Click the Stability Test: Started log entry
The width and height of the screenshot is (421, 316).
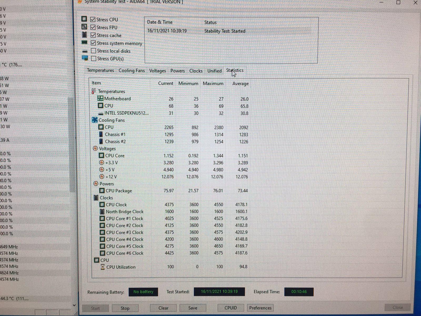tap(225, 31)
